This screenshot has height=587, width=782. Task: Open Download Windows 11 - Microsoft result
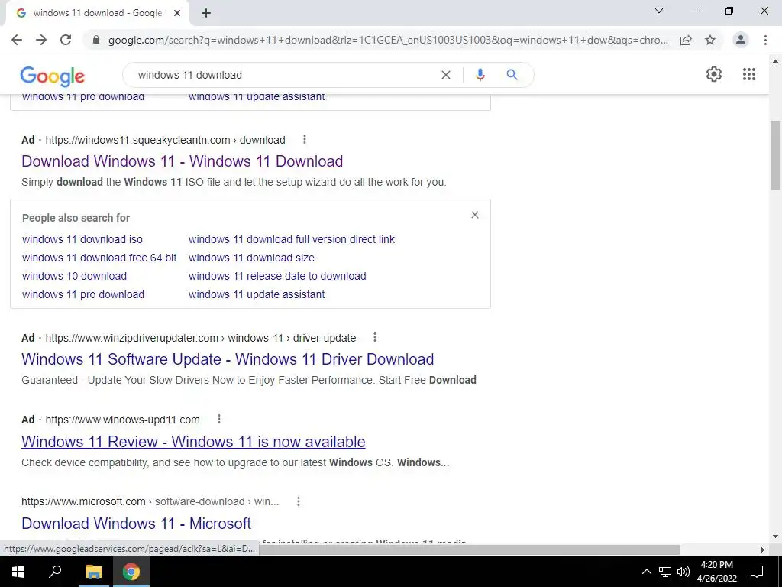(x=136, y=524)
